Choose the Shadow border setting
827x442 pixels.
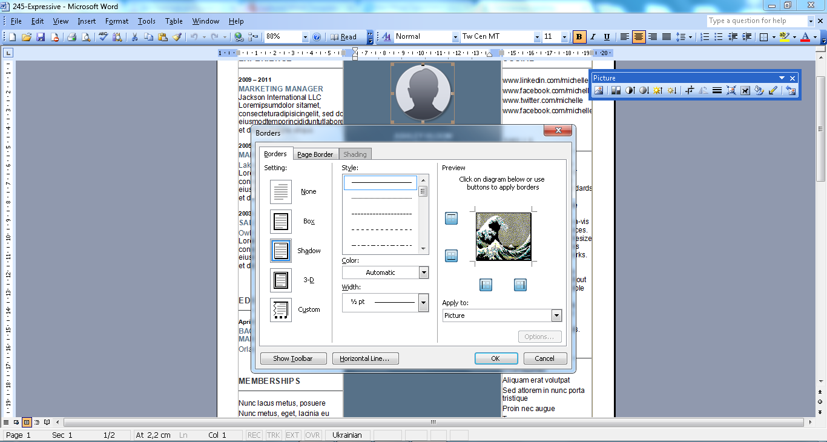pyautogui.click(x=281, y=251)
